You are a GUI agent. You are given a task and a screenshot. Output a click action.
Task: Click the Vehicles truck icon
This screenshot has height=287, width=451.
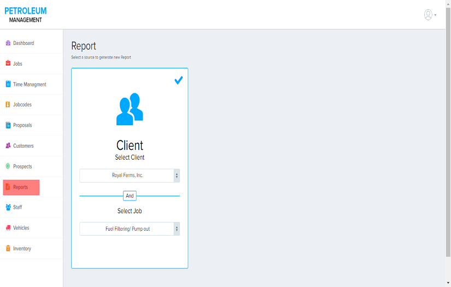[8, 228]
